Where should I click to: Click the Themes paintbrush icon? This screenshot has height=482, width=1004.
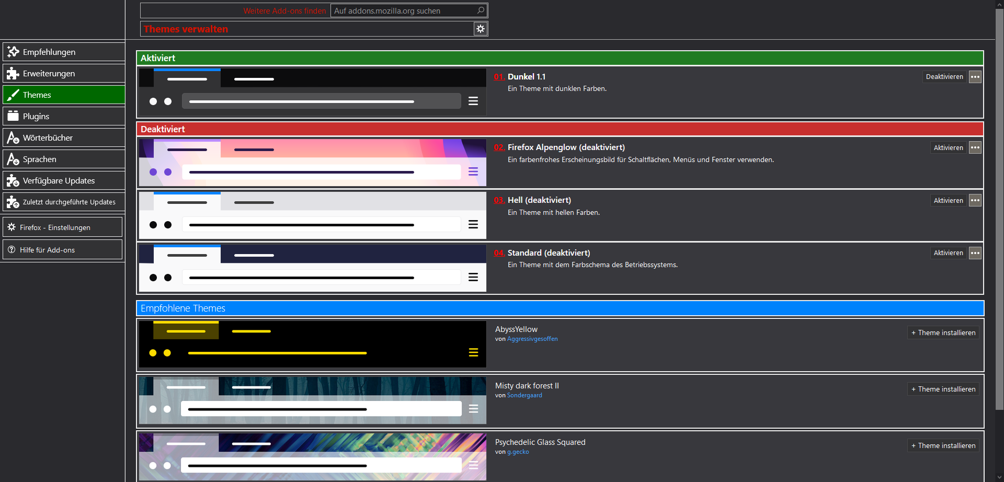pyautogui.click(x=13, y=95)
